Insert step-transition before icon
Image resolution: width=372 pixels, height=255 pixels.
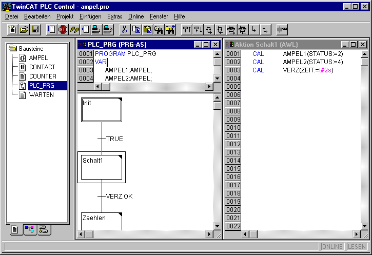187,30
